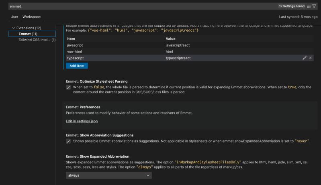Collapse the Extensions tree section
This screenshot has height=185, width=321.
pos(14,28)
